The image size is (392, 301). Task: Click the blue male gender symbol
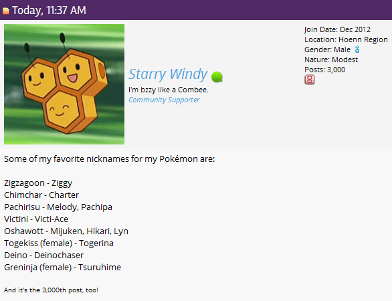pyautogui.click(x=357, y=49)
